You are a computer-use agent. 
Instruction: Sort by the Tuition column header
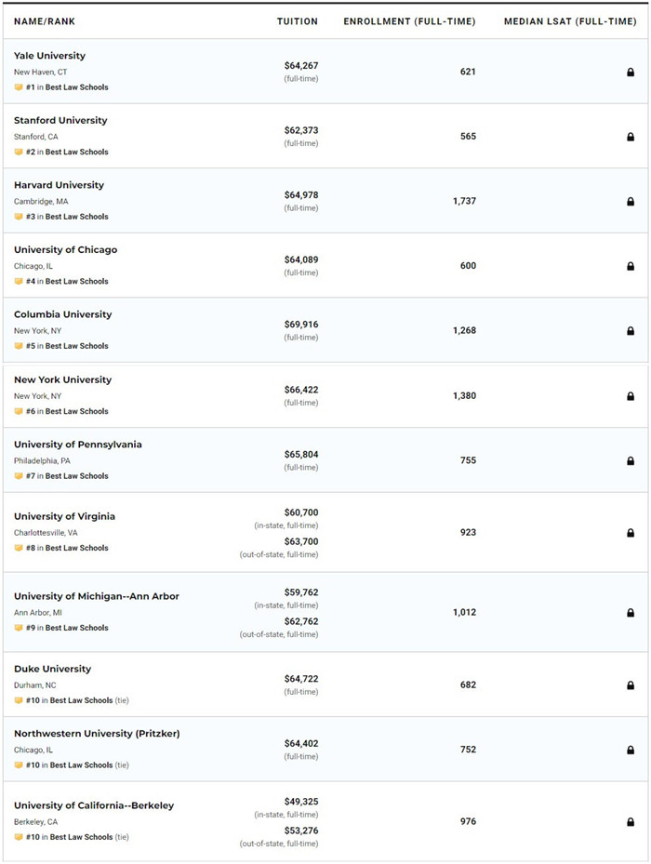click(297, 21)
